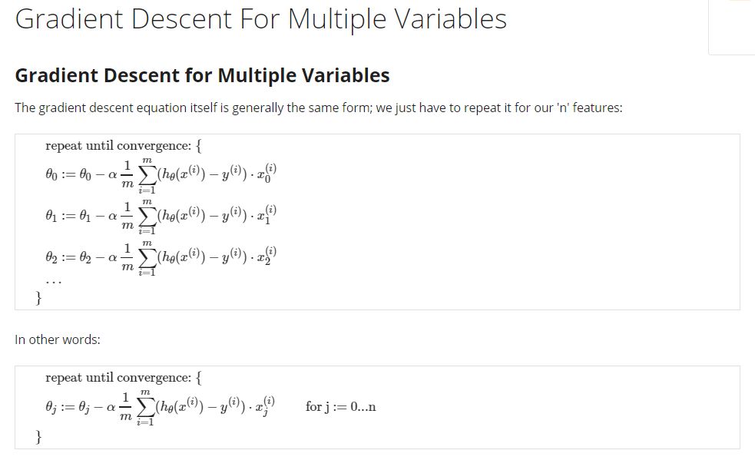The width and height of the screenshot is (755, 460).
Task: Click the orange bar atop the corner panel
Action: click(x=739, y=1)
